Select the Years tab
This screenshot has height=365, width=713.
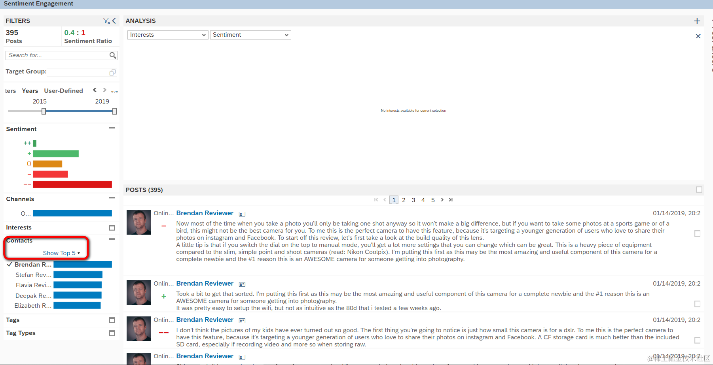[30, 90]
